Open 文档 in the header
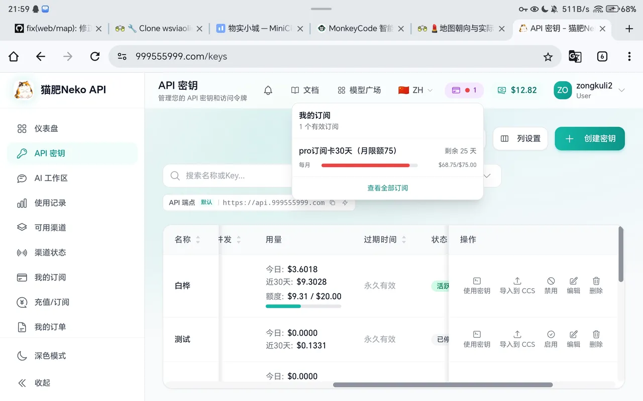 (305, 90)
